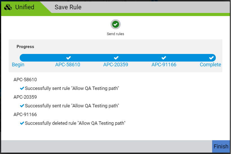
Task: Click the green Send rules checkmark icon
Action: 115,24
